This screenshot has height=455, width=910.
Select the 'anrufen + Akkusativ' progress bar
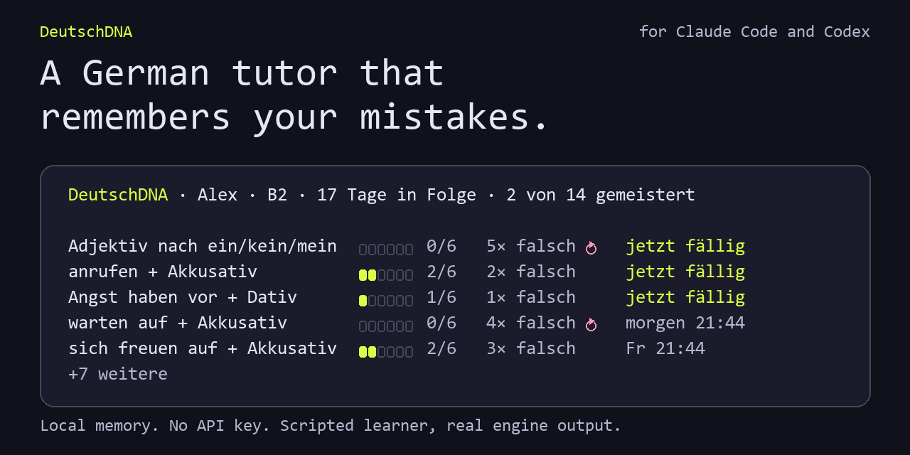(x=386, y=275)
